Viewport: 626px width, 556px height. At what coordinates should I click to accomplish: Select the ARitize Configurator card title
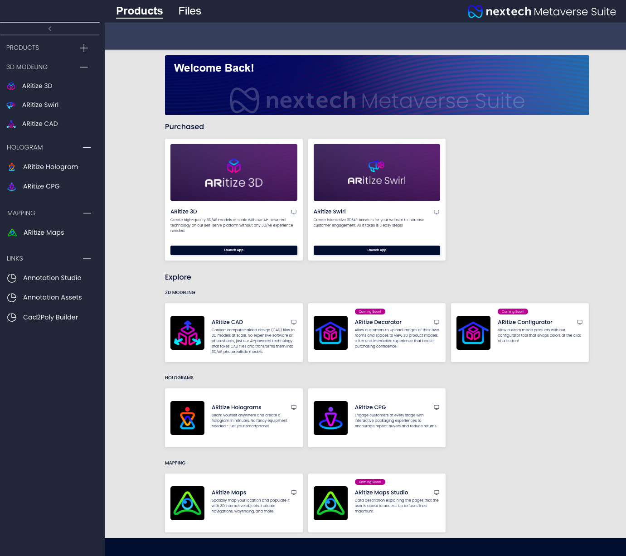coord(525,322)
